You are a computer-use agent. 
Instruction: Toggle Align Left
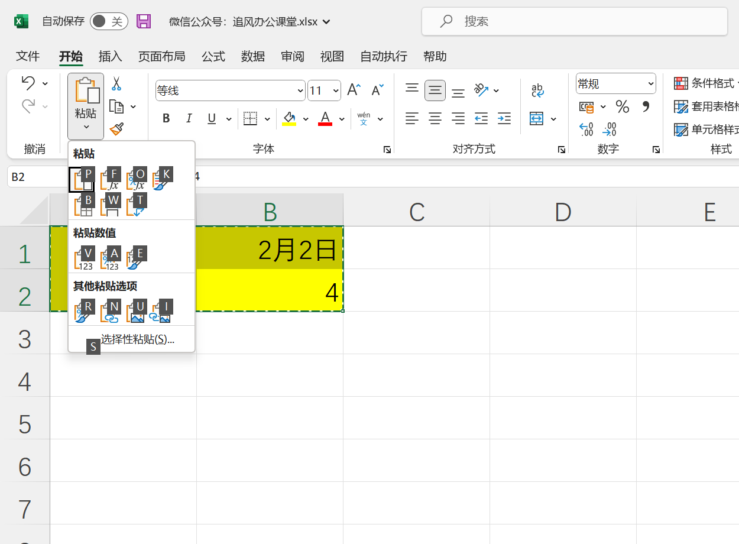(412, 118)
